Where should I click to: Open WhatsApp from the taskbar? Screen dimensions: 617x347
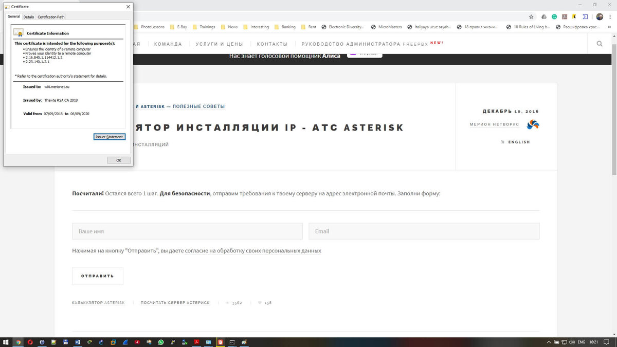pos(161,342)
